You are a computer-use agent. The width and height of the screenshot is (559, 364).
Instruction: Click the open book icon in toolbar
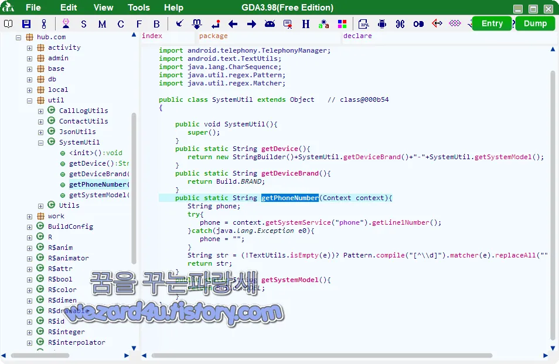[8, 24]
